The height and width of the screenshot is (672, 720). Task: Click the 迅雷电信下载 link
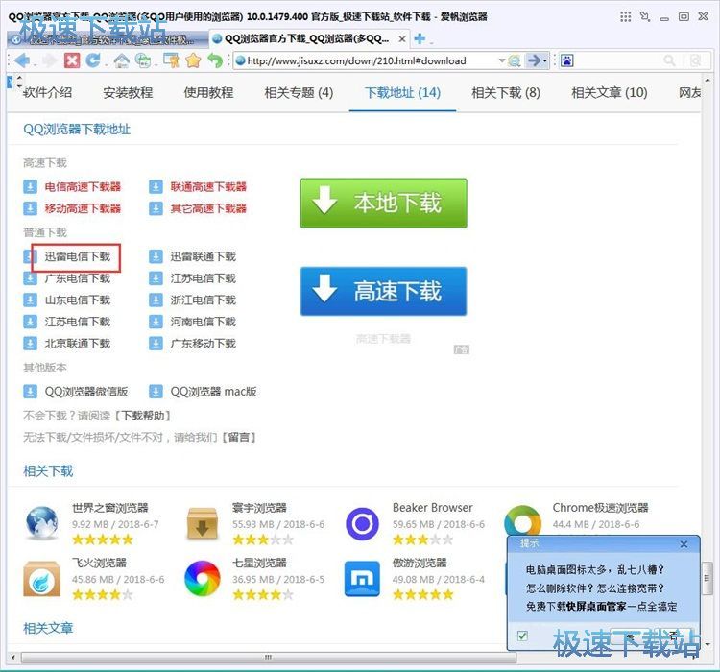click(x=78, y=256)
